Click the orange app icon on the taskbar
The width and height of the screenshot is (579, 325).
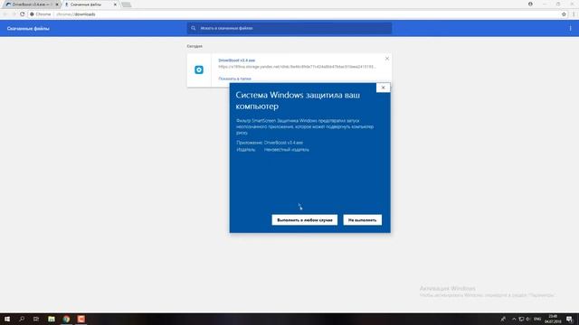tap(81, 319)
